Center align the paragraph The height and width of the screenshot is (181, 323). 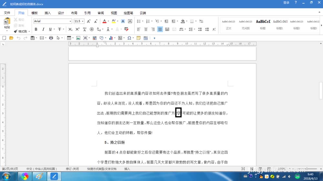pyautogui.click(x=146, y=29)
